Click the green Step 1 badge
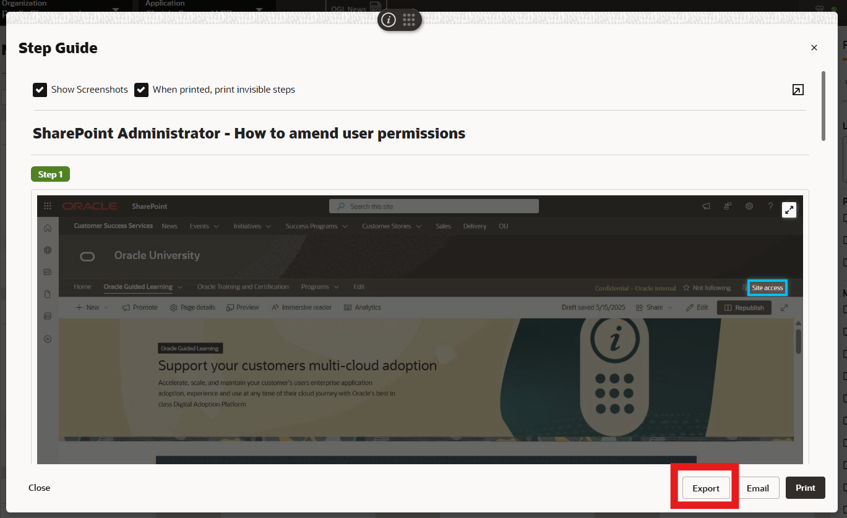The width and height of the screenshot is (847, 518). click(x=51, y=174)
